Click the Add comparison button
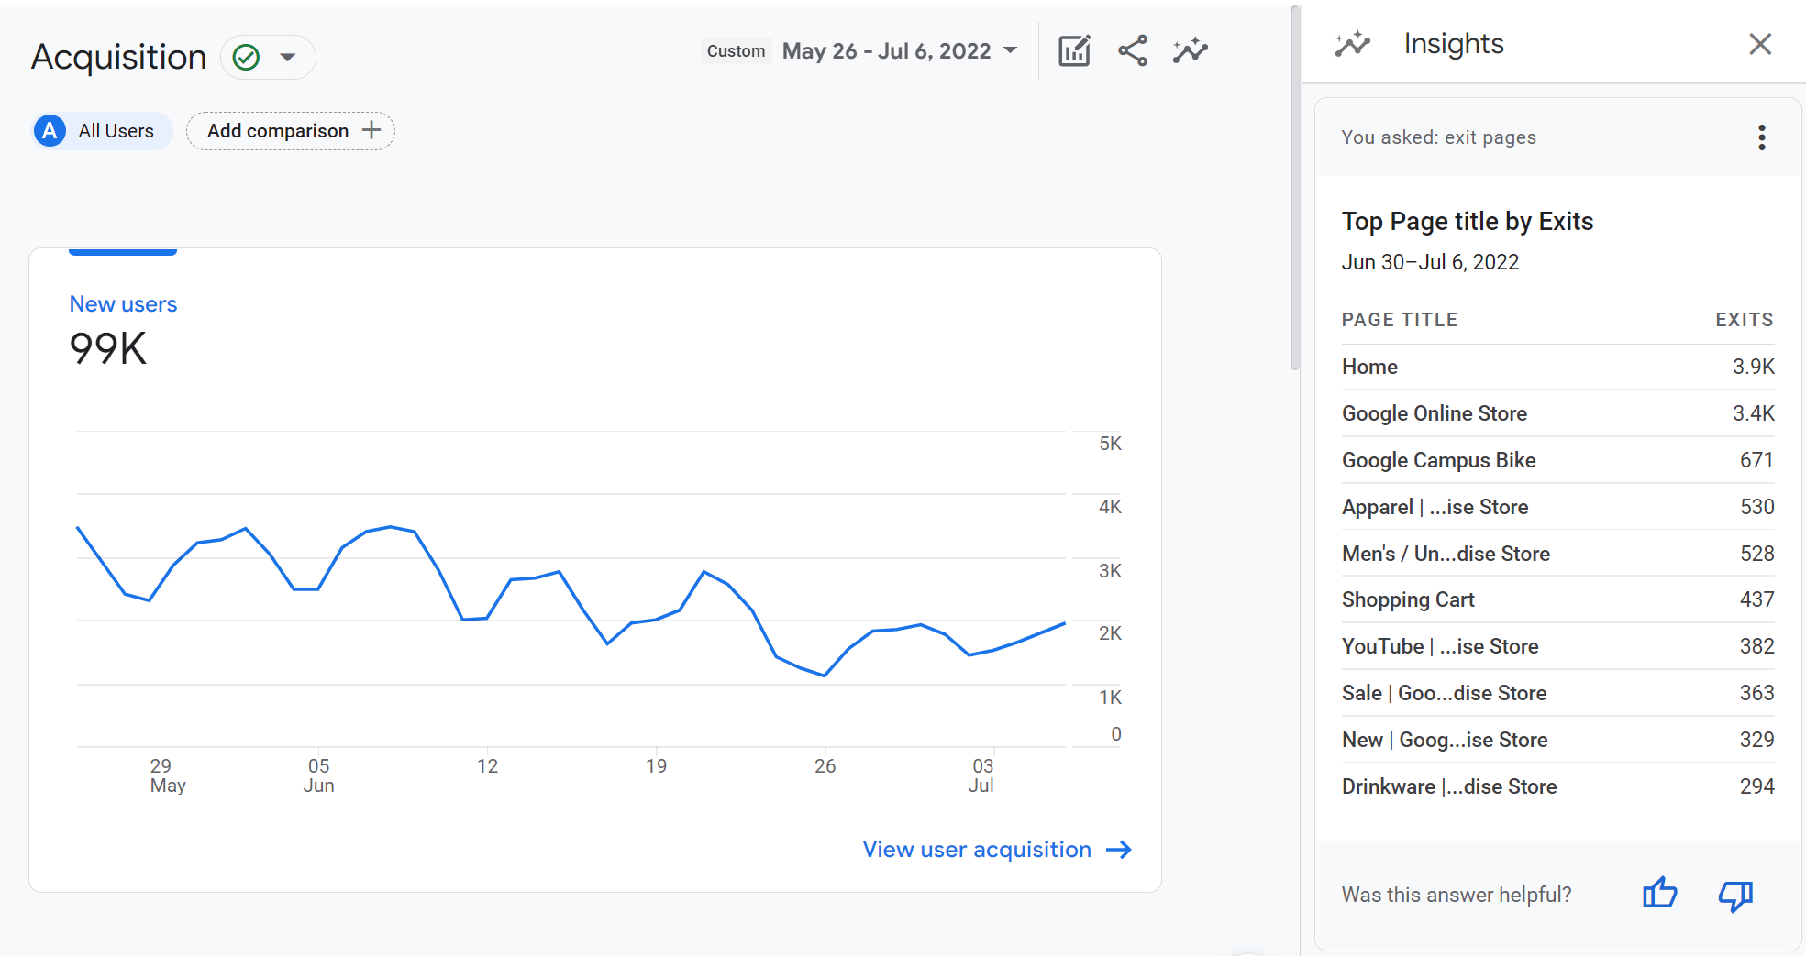The width and height of the screenshot is (1806, 956). 291,131
